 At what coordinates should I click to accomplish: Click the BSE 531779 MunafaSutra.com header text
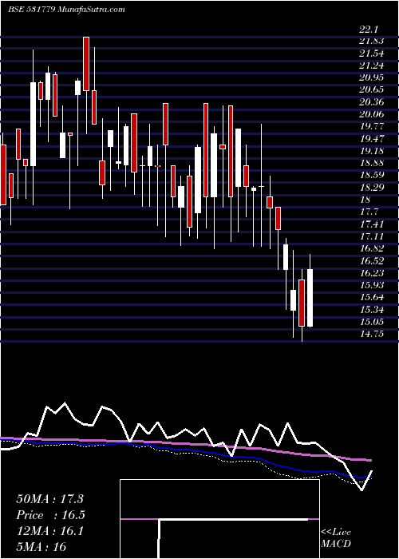[66, 10]
